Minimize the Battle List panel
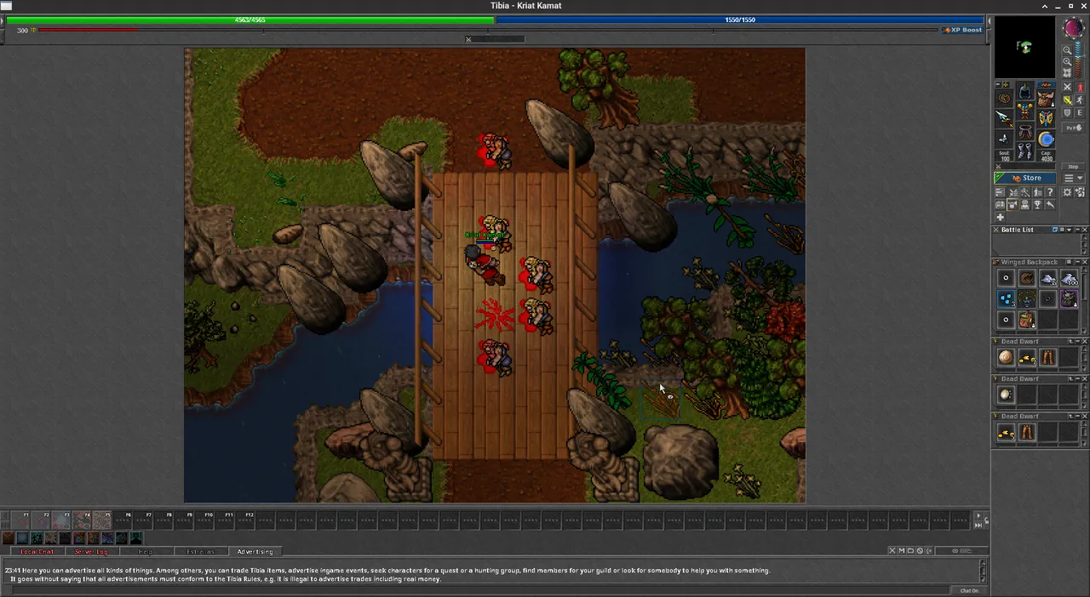 [x=1077, y=230]
